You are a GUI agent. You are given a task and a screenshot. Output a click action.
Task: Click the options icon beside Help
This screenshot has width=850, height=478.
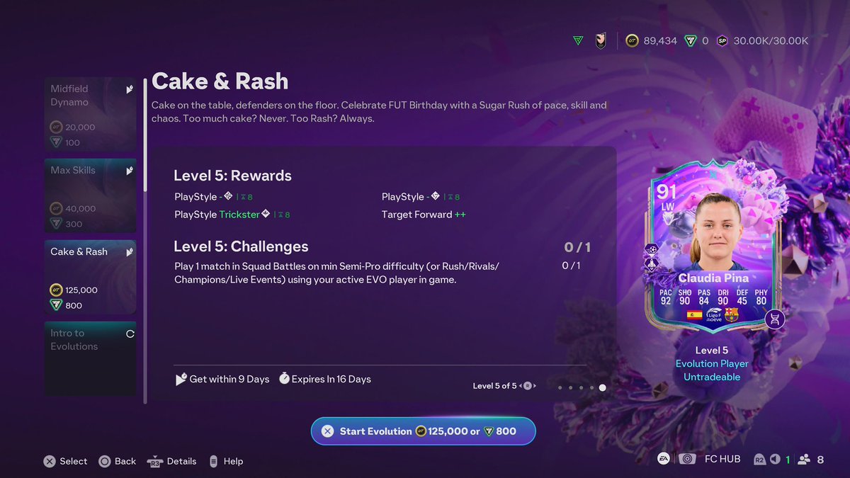tap(213, 461)
